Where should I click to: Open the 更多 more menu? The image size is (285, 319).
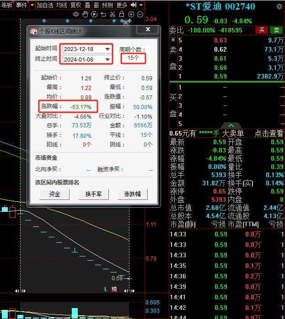coord(122,5)
